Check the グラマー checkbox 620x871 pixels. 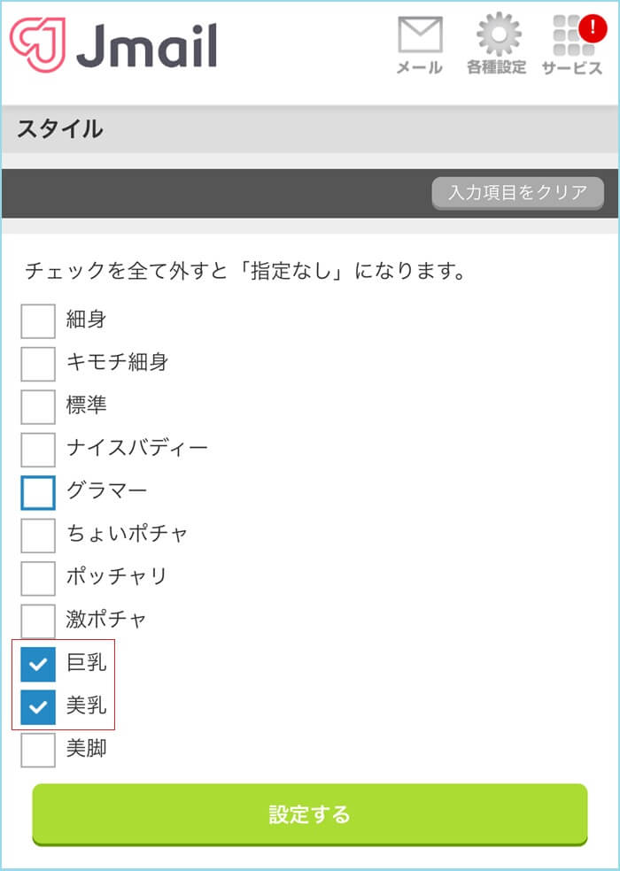(37, 491)
